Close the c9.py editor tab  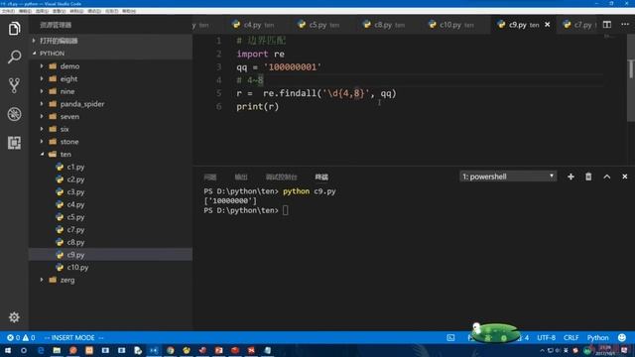coord(547,25)
